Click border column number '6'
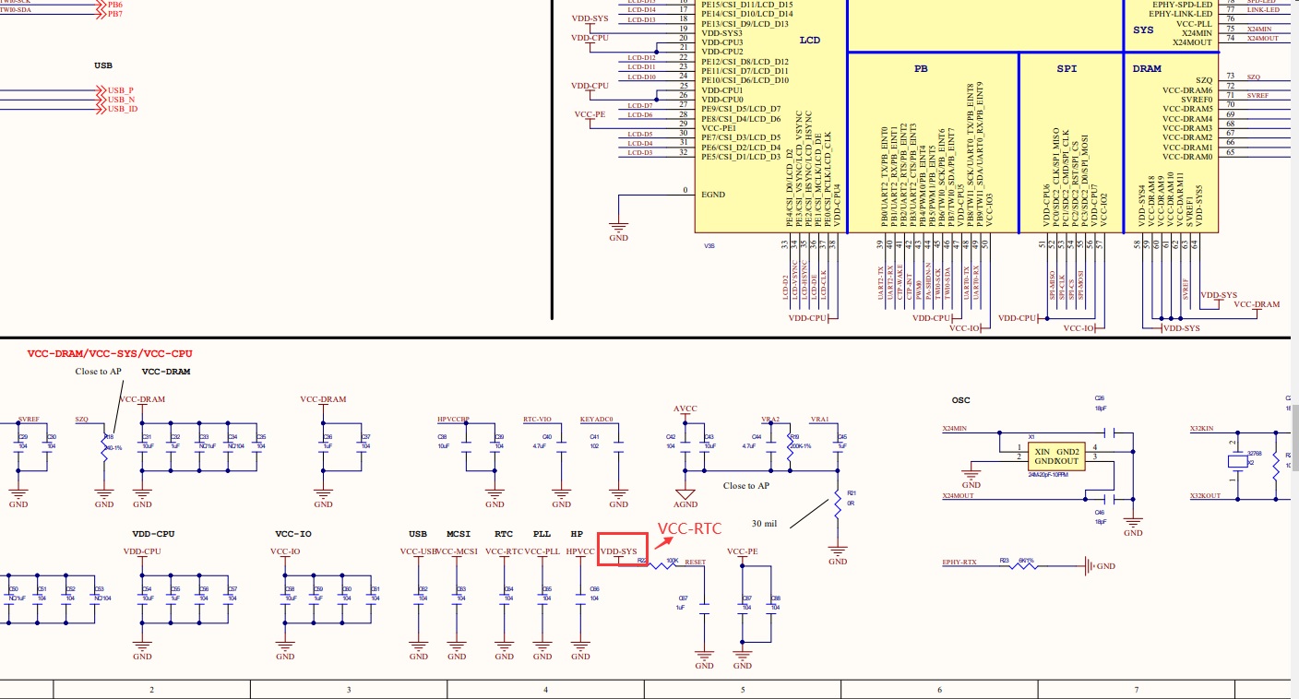 (939, 690)
